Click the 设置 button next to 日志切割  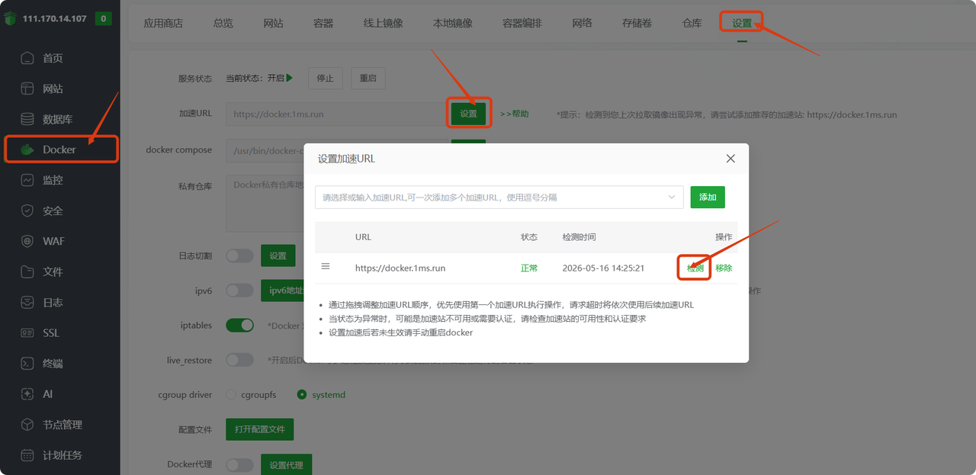278,255
